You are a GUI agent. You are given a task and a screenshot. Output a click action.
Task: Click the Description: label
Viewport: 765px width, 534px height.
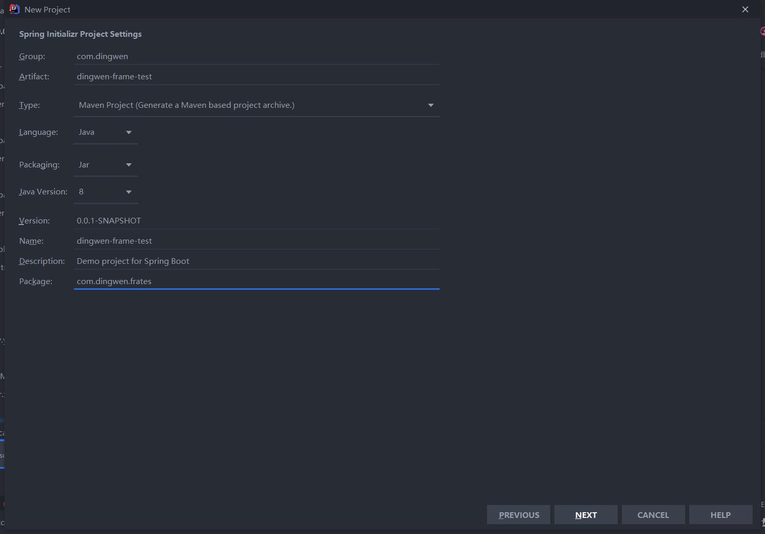coord(42,261)
